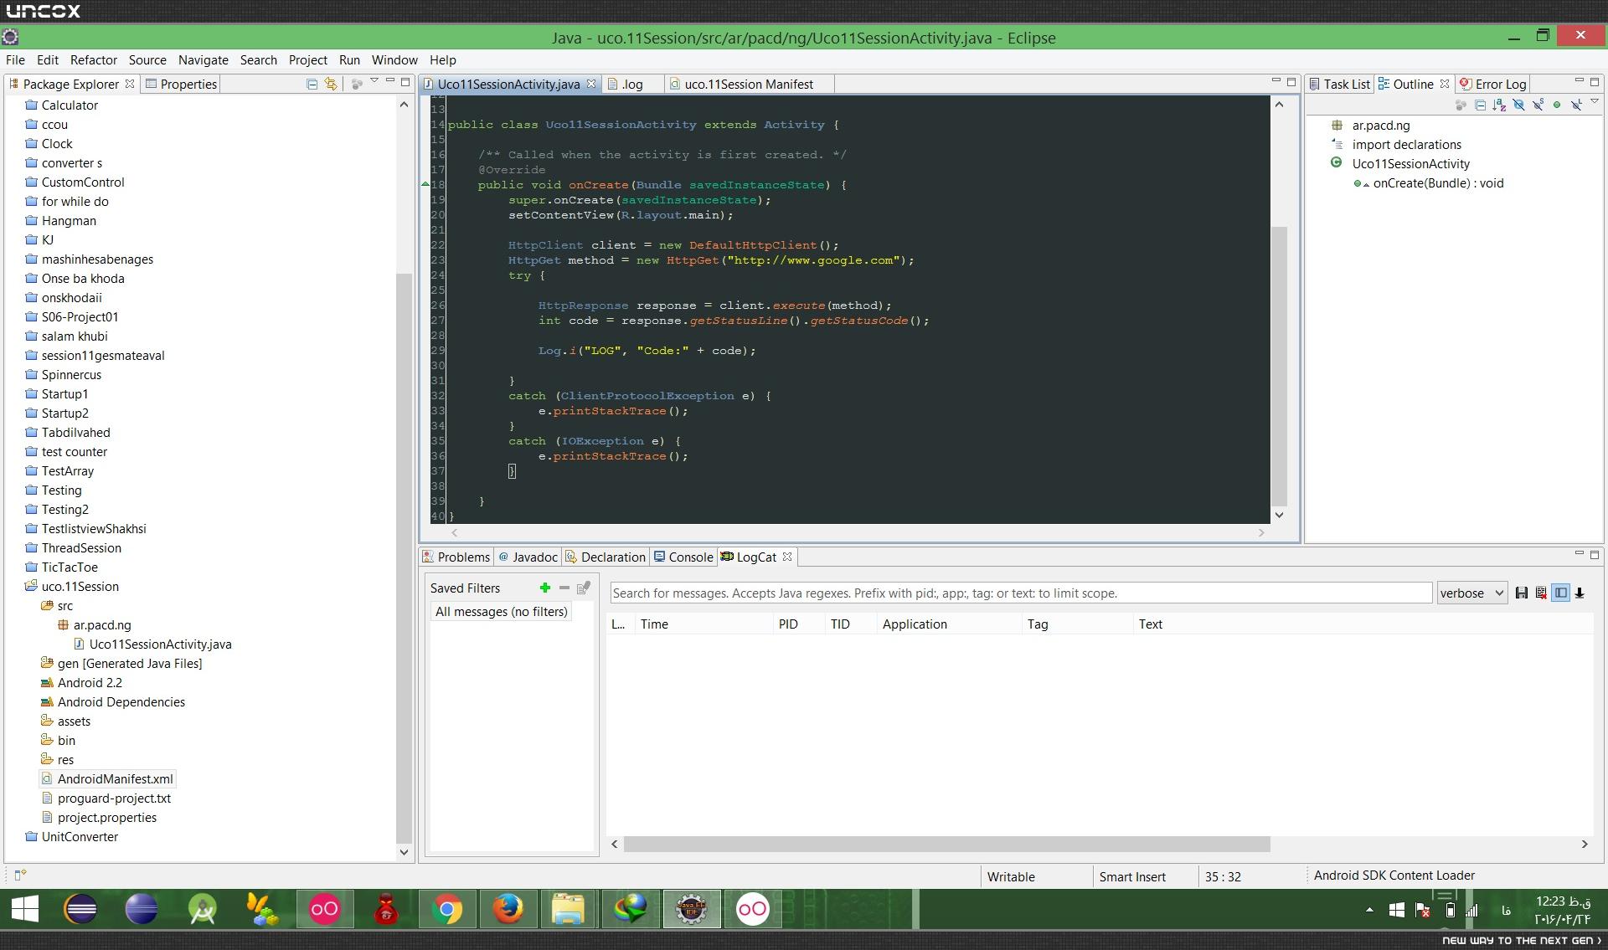This screenshot has height=950, width=1608.
Task: Open the verbose log level dropdown
Action: 1471,593
